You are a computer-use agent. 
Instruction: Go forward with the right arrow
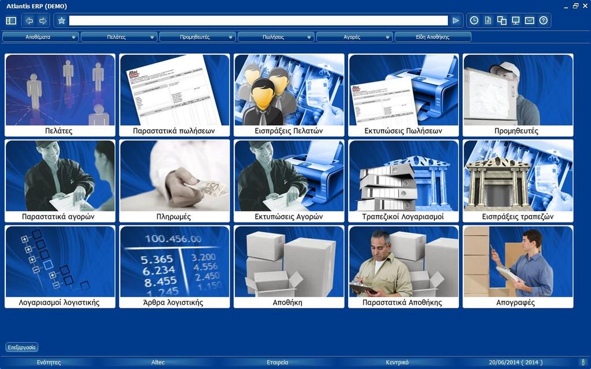[43, 21]
